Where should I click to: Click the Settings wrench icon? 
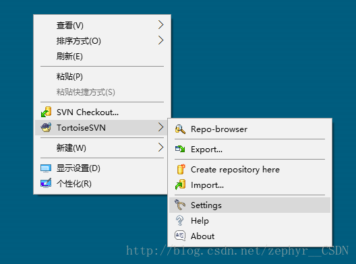[x=180, y=205]
